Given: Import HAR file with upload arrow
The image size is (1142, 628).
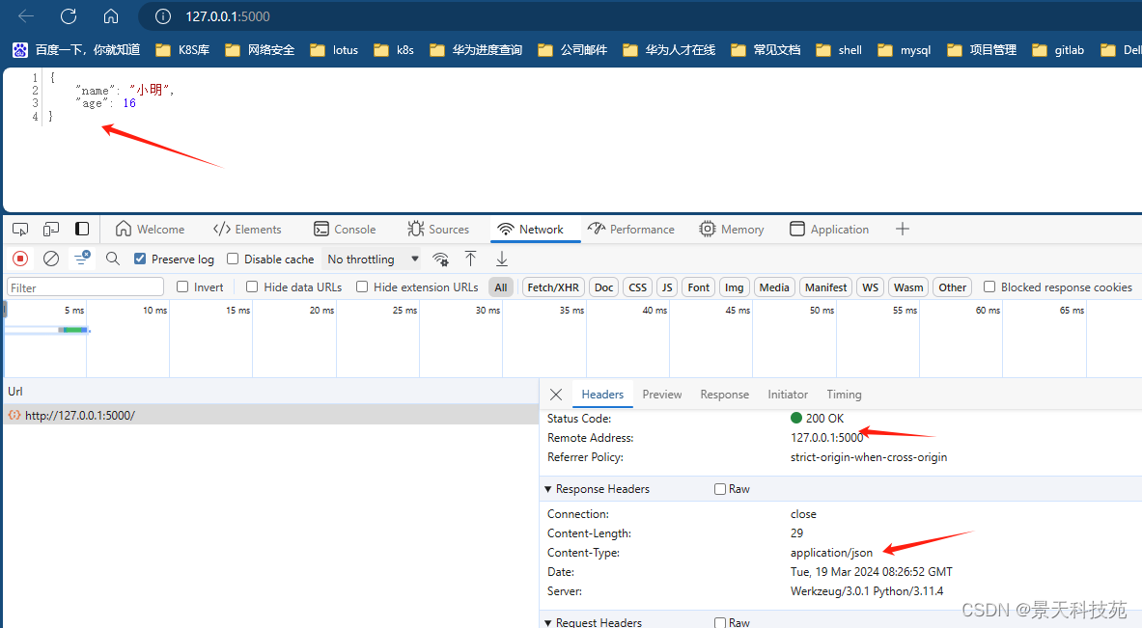Looking at the screenshot, I should tap(470, 259).
